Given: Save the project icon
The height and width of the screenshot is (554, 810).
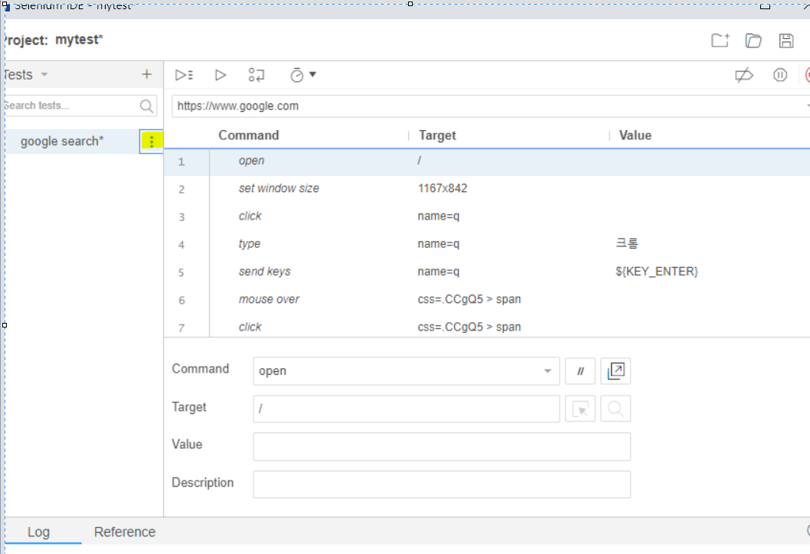Looking at the screenshot, I should (x=786, y=41).
